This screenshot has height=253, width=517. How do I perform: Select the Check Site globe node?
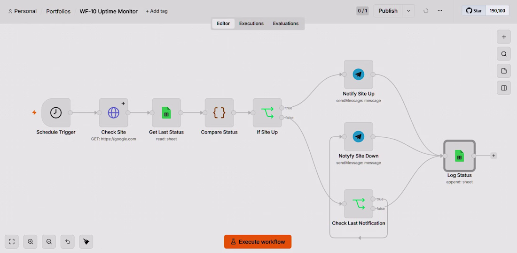(113, 113)
